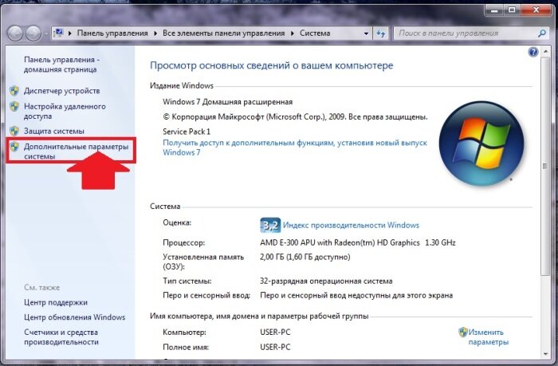Expand arrow after Все элементы панели управления
The width and height of the screenshot is (558, 366).
pos(293,33)
